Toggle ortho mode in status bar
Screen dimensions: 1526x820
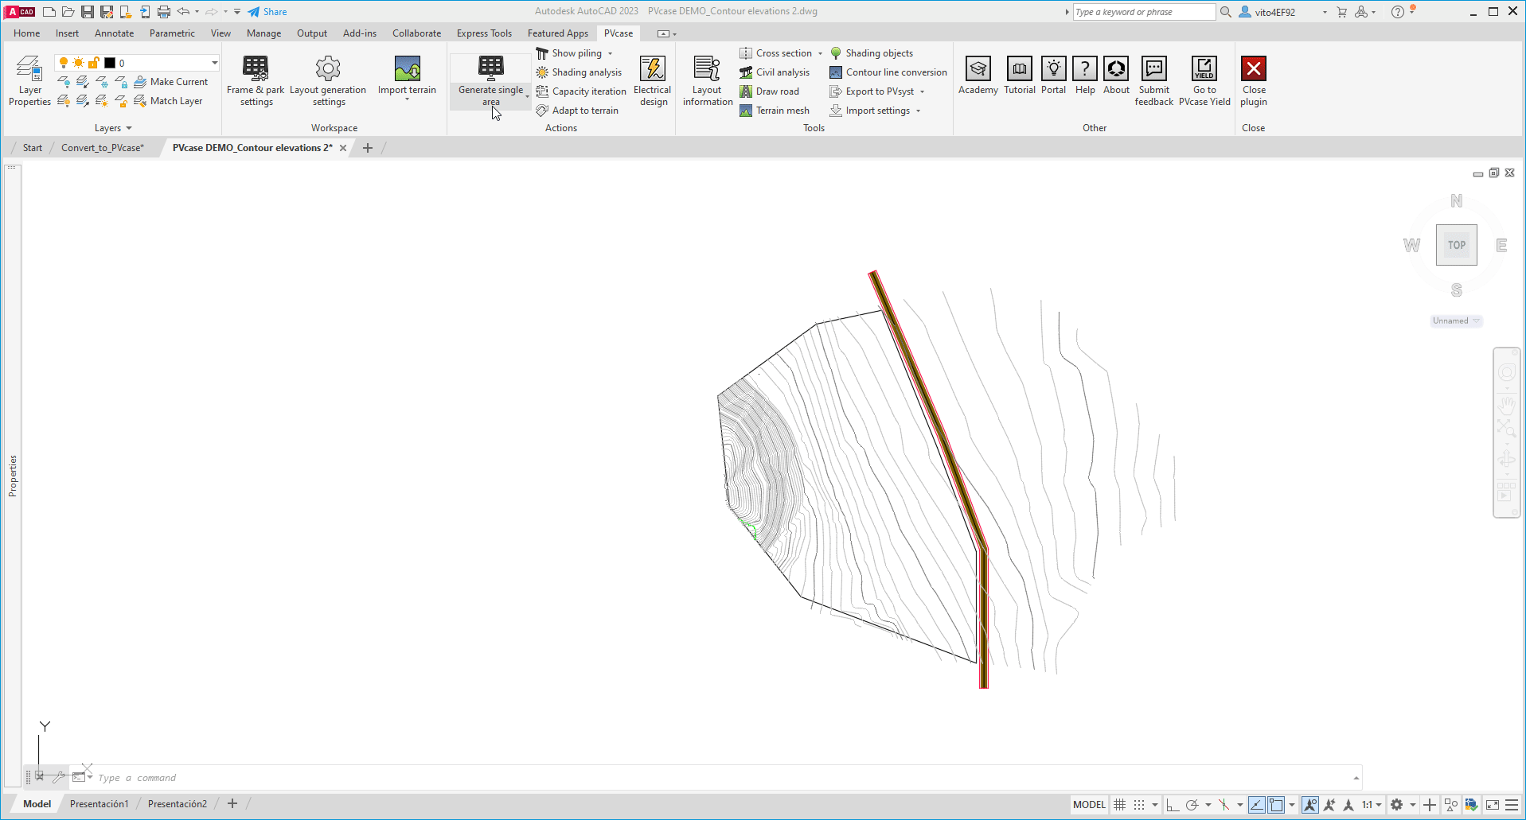[x=1173, y=805]
